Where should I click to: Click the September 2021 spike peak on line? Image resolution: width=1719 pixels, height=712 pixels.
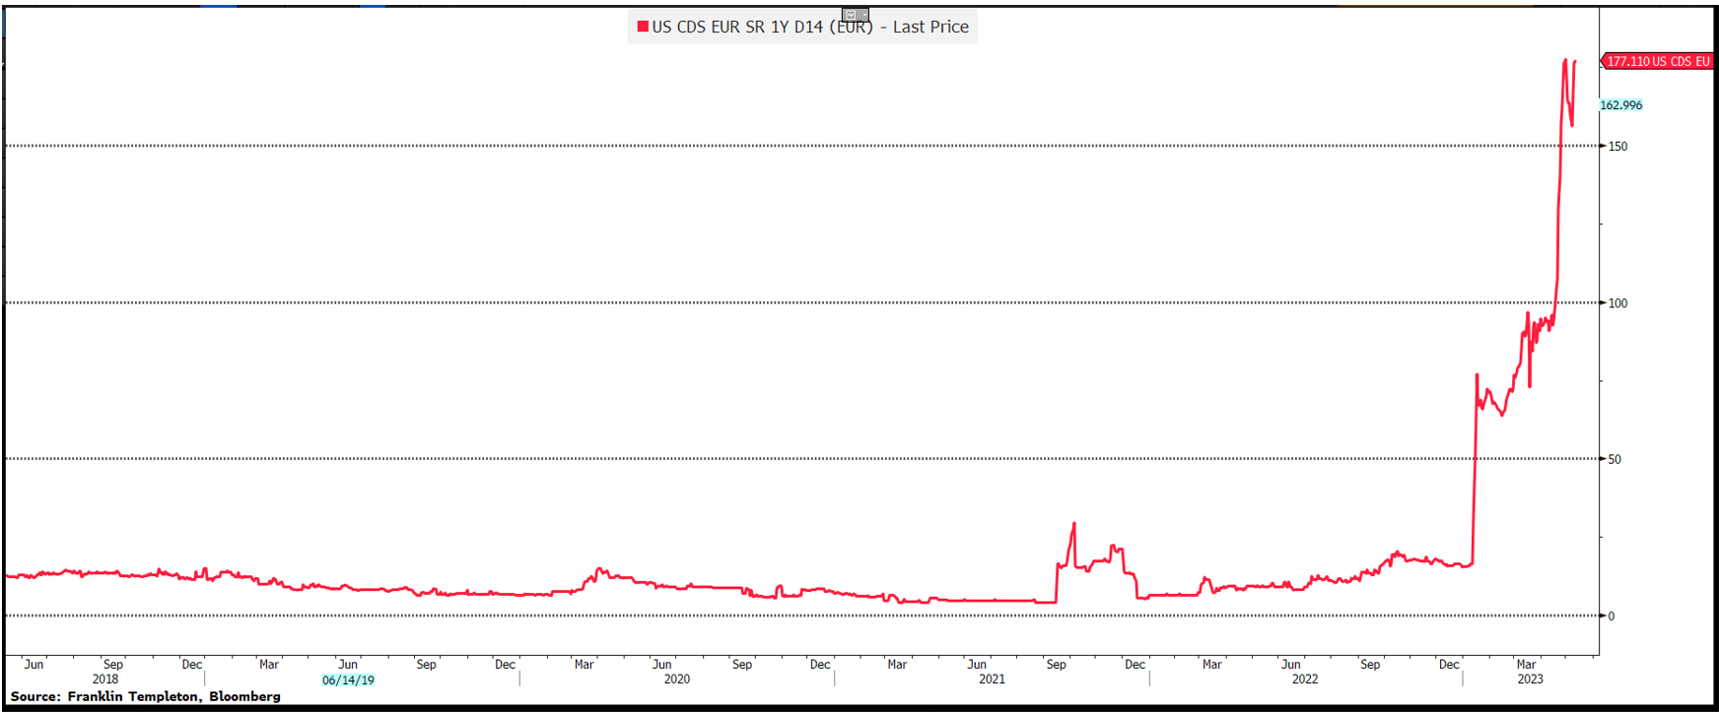click(1073, 524)
